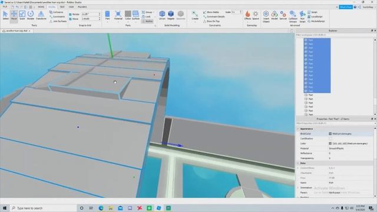The height and width of the screenshot is (212, 377).
Task: Switch to the PLUGINS ribbon tab
Action: 82,7
